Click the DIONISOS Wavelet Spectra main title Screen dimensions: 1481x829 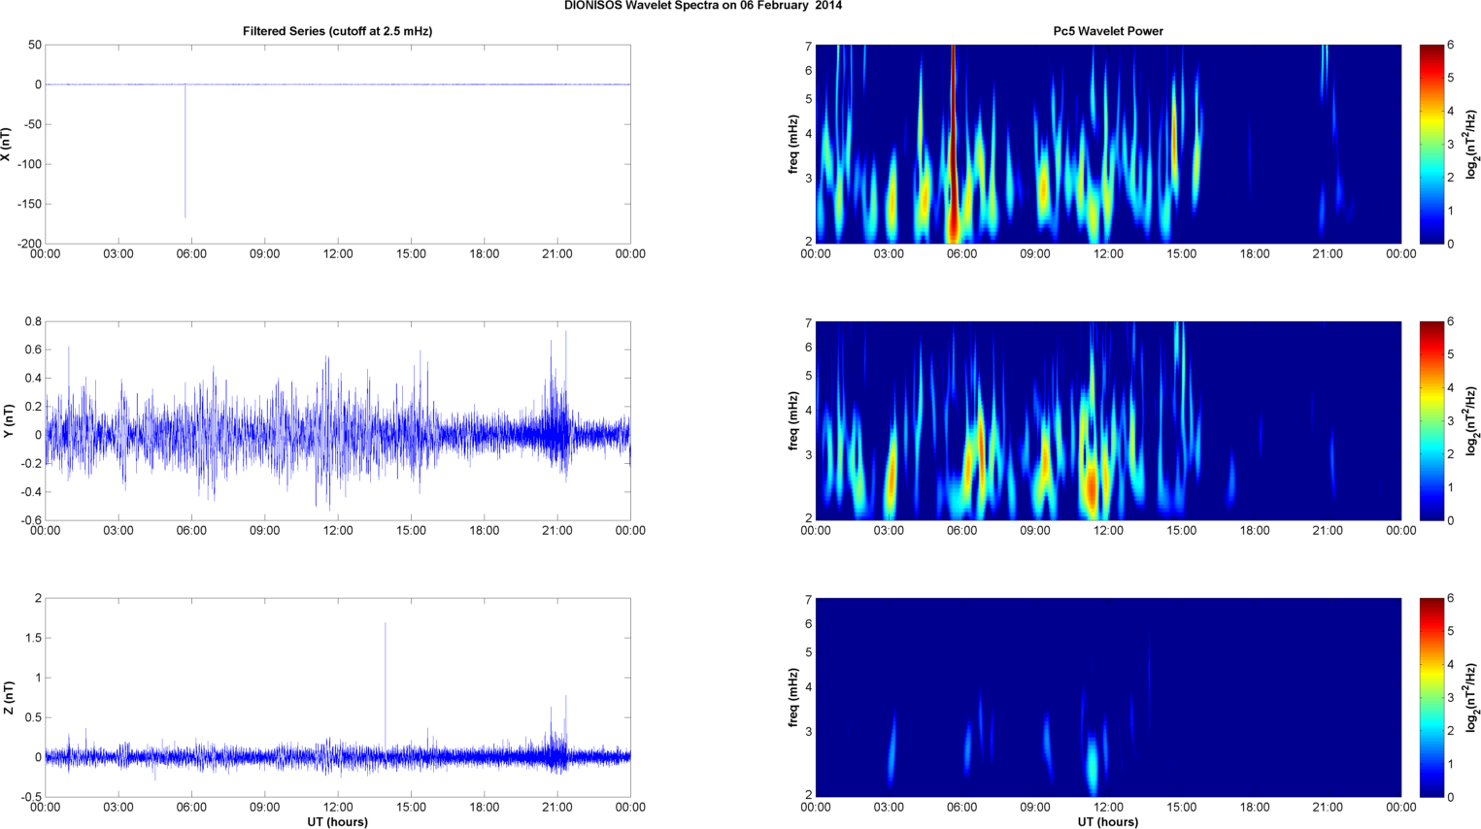[x=703, y=6]
